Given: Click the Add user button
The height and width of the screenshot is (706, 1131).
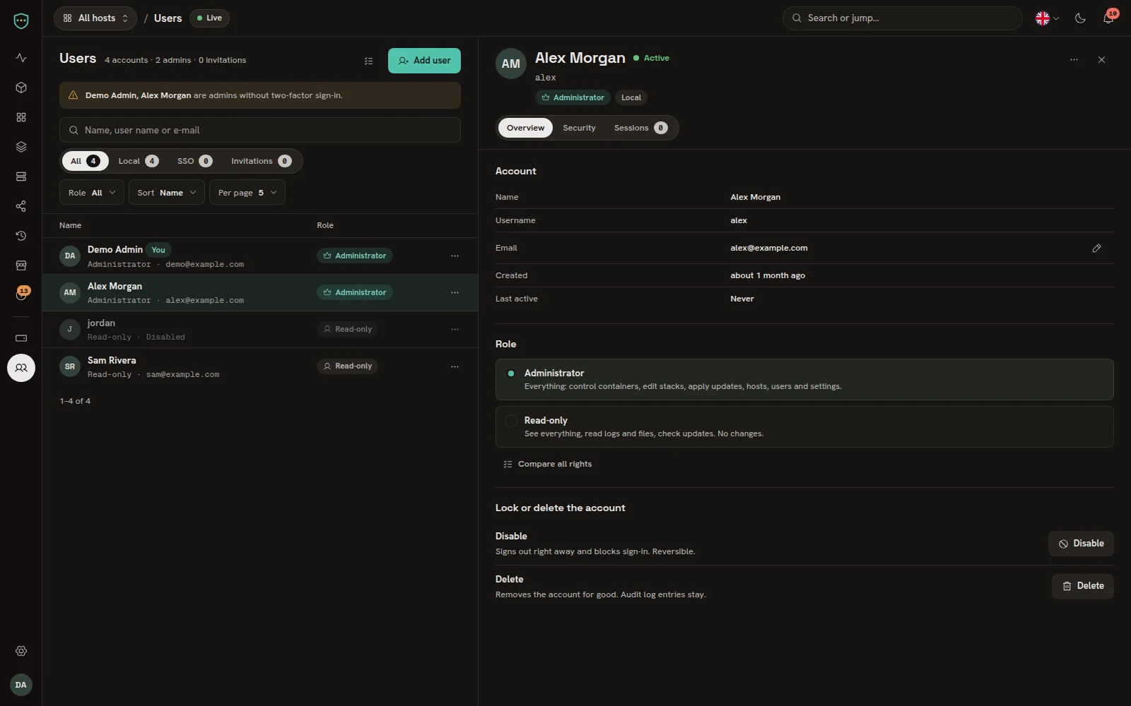Looking at the screenshot, I should [x=424, y=61].
